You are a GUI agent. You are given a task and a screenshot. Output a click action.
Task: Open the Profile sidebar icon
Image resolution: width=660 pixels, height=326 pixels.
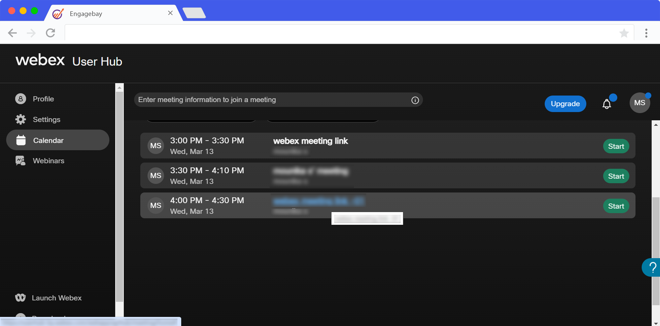(21, 99)
